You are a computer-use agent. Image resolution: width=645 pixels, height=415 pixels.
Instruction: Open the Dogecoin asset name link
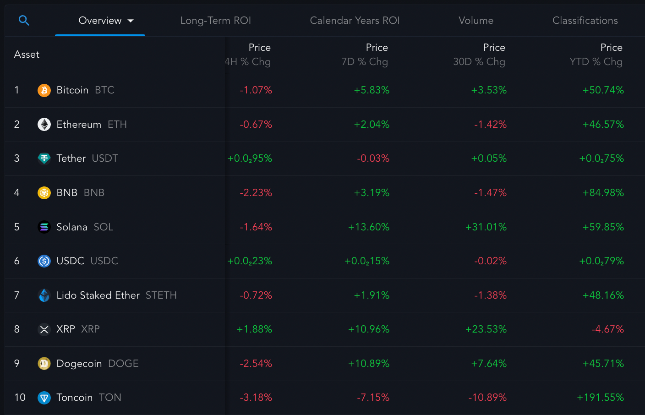[79, 364]
